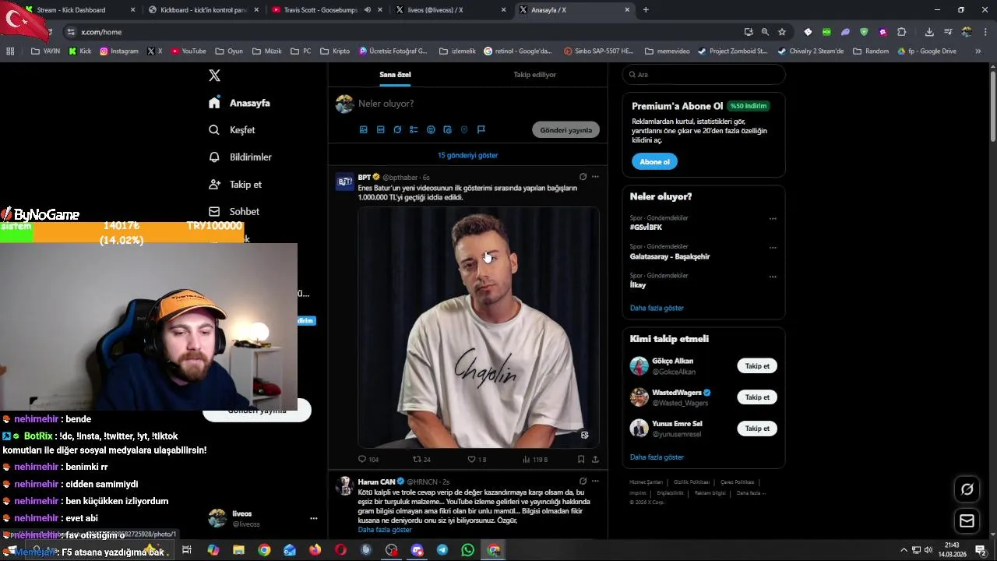Screen dimensions: 997x561
Task: Switch to the Takip ediliyor tab
Action: tap(534, 75)
